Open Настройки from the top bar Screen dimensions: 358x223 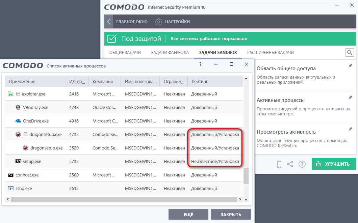[x=177, y=22]
